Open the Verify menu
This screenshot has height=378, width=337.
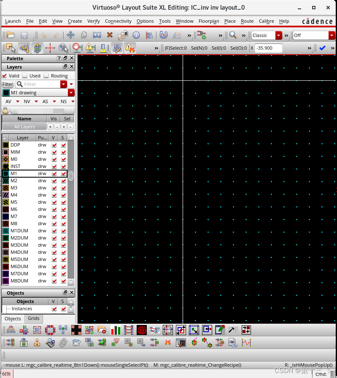pyautogui.click(x=94, y=21)
